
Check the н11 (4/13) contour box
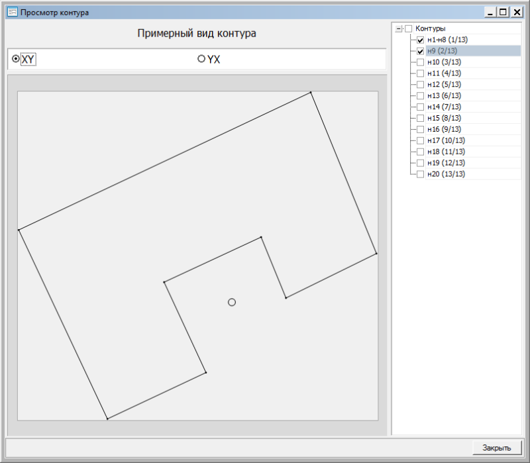[x=420, y=74]
